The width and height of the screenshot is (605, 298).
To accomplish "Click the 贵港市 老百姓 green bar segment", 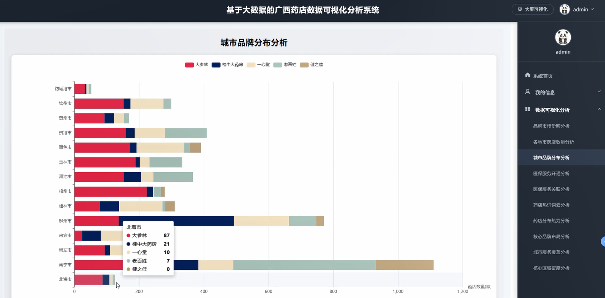I will pos(186,133).
